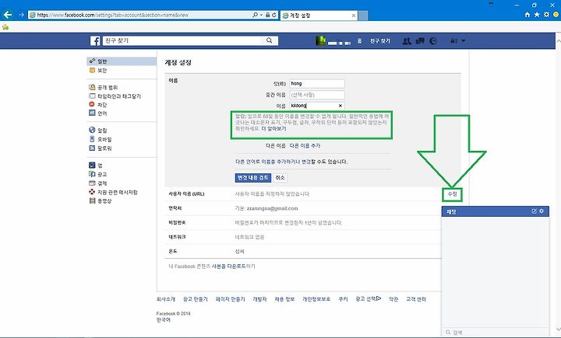Click 친구 찾기 link in the blue header
Screen dimensions: 561x338
pyautogui.click(x=380, y=41)
